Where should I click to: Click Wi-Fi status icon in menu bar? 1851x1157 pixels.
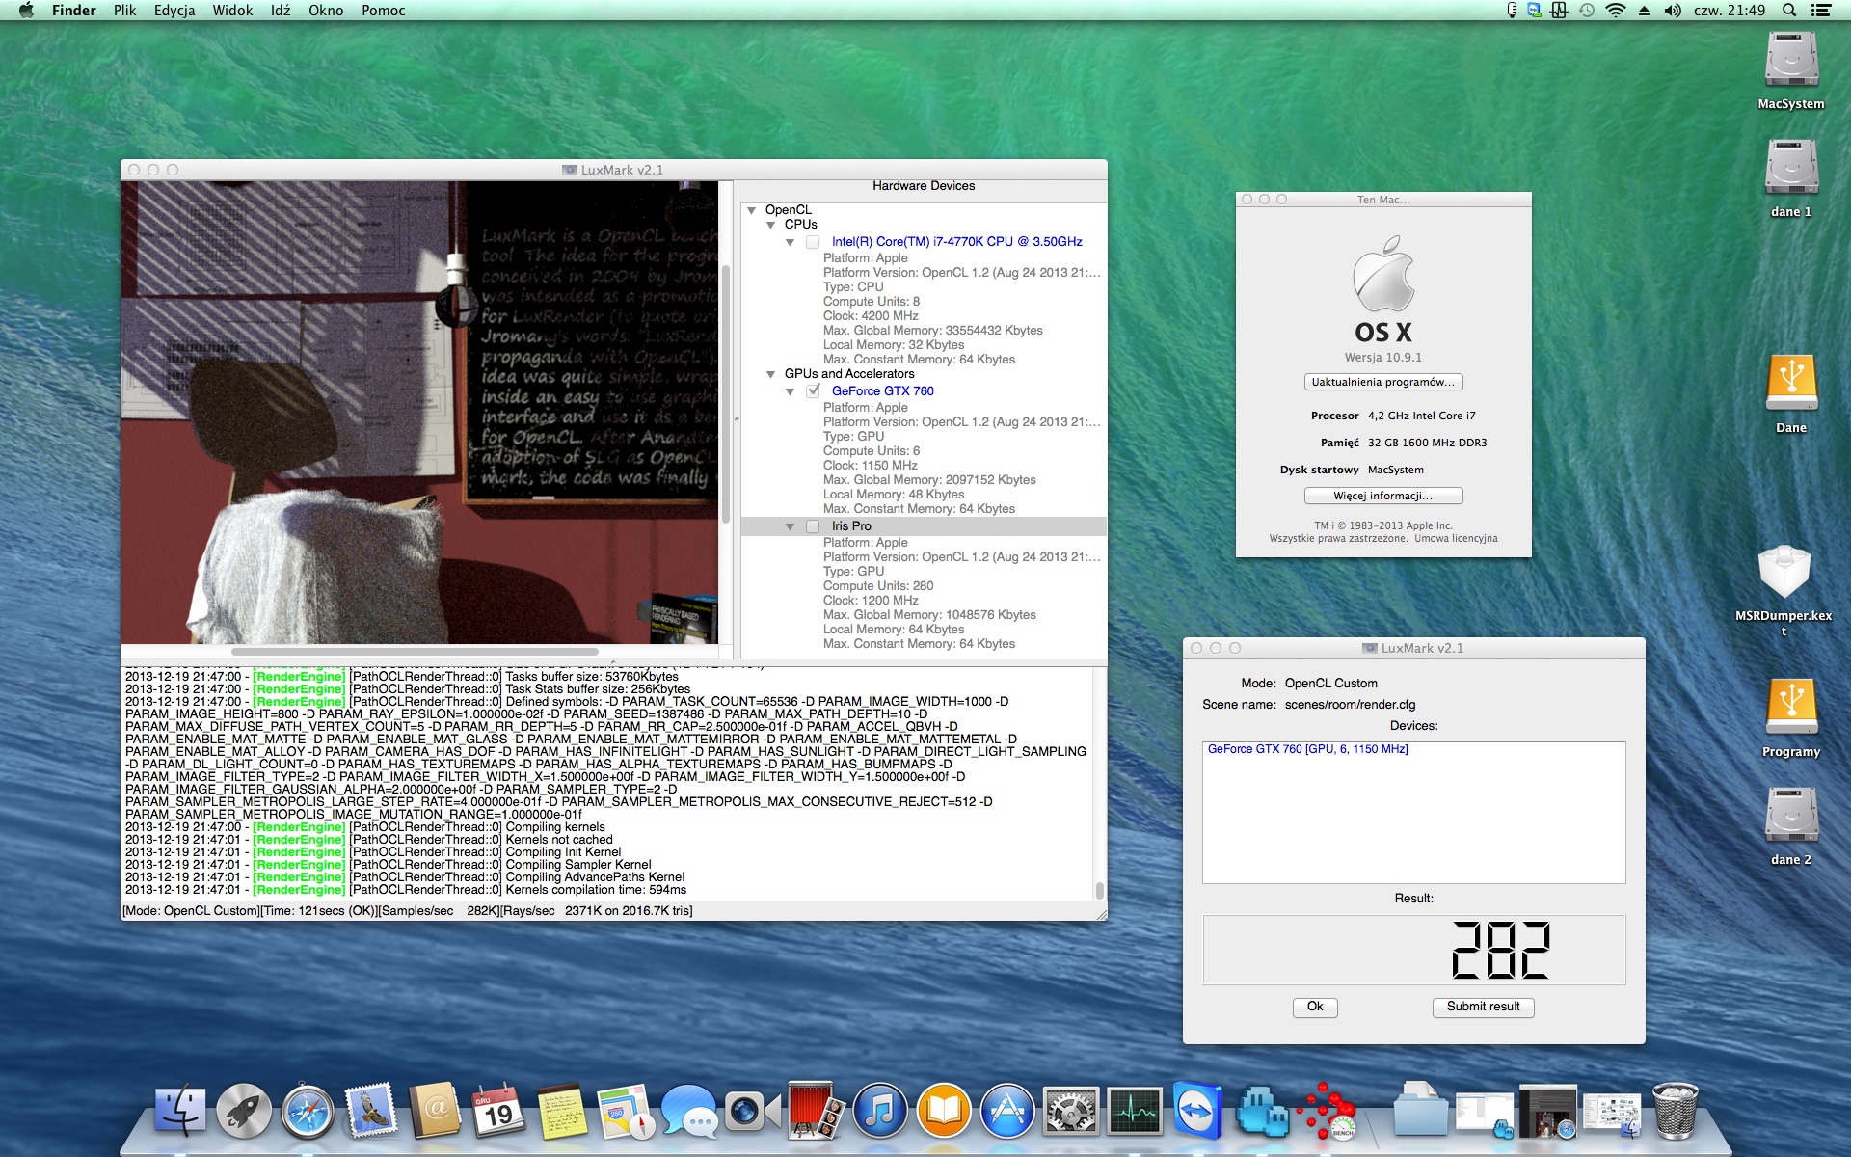(1616, 11)
